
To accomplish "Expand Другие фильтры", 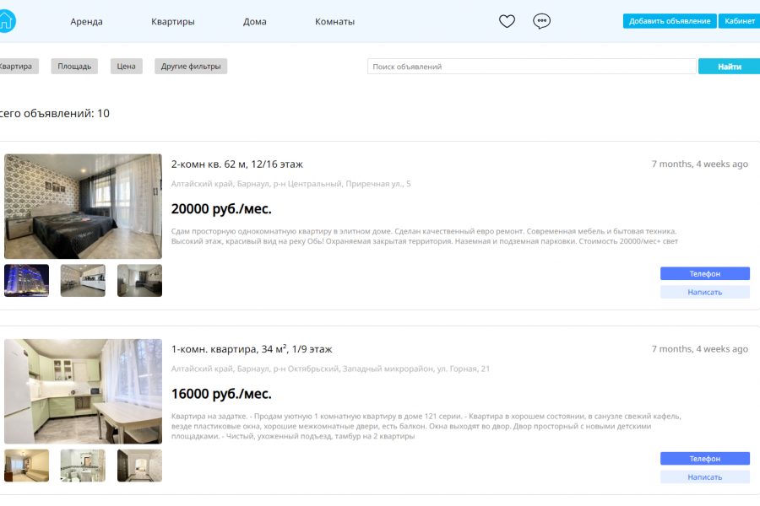I will pyautogui.click(x=191, y=67).
